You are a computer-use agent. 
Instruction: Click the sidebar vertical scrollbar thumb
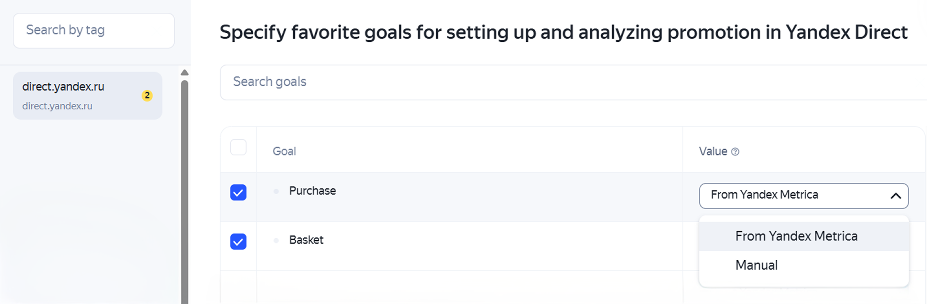(185, 192)
